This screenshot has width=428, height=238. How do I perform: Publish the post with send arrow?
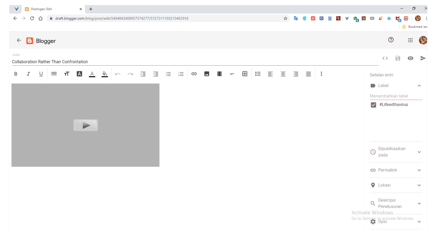(x=423, y=58)
